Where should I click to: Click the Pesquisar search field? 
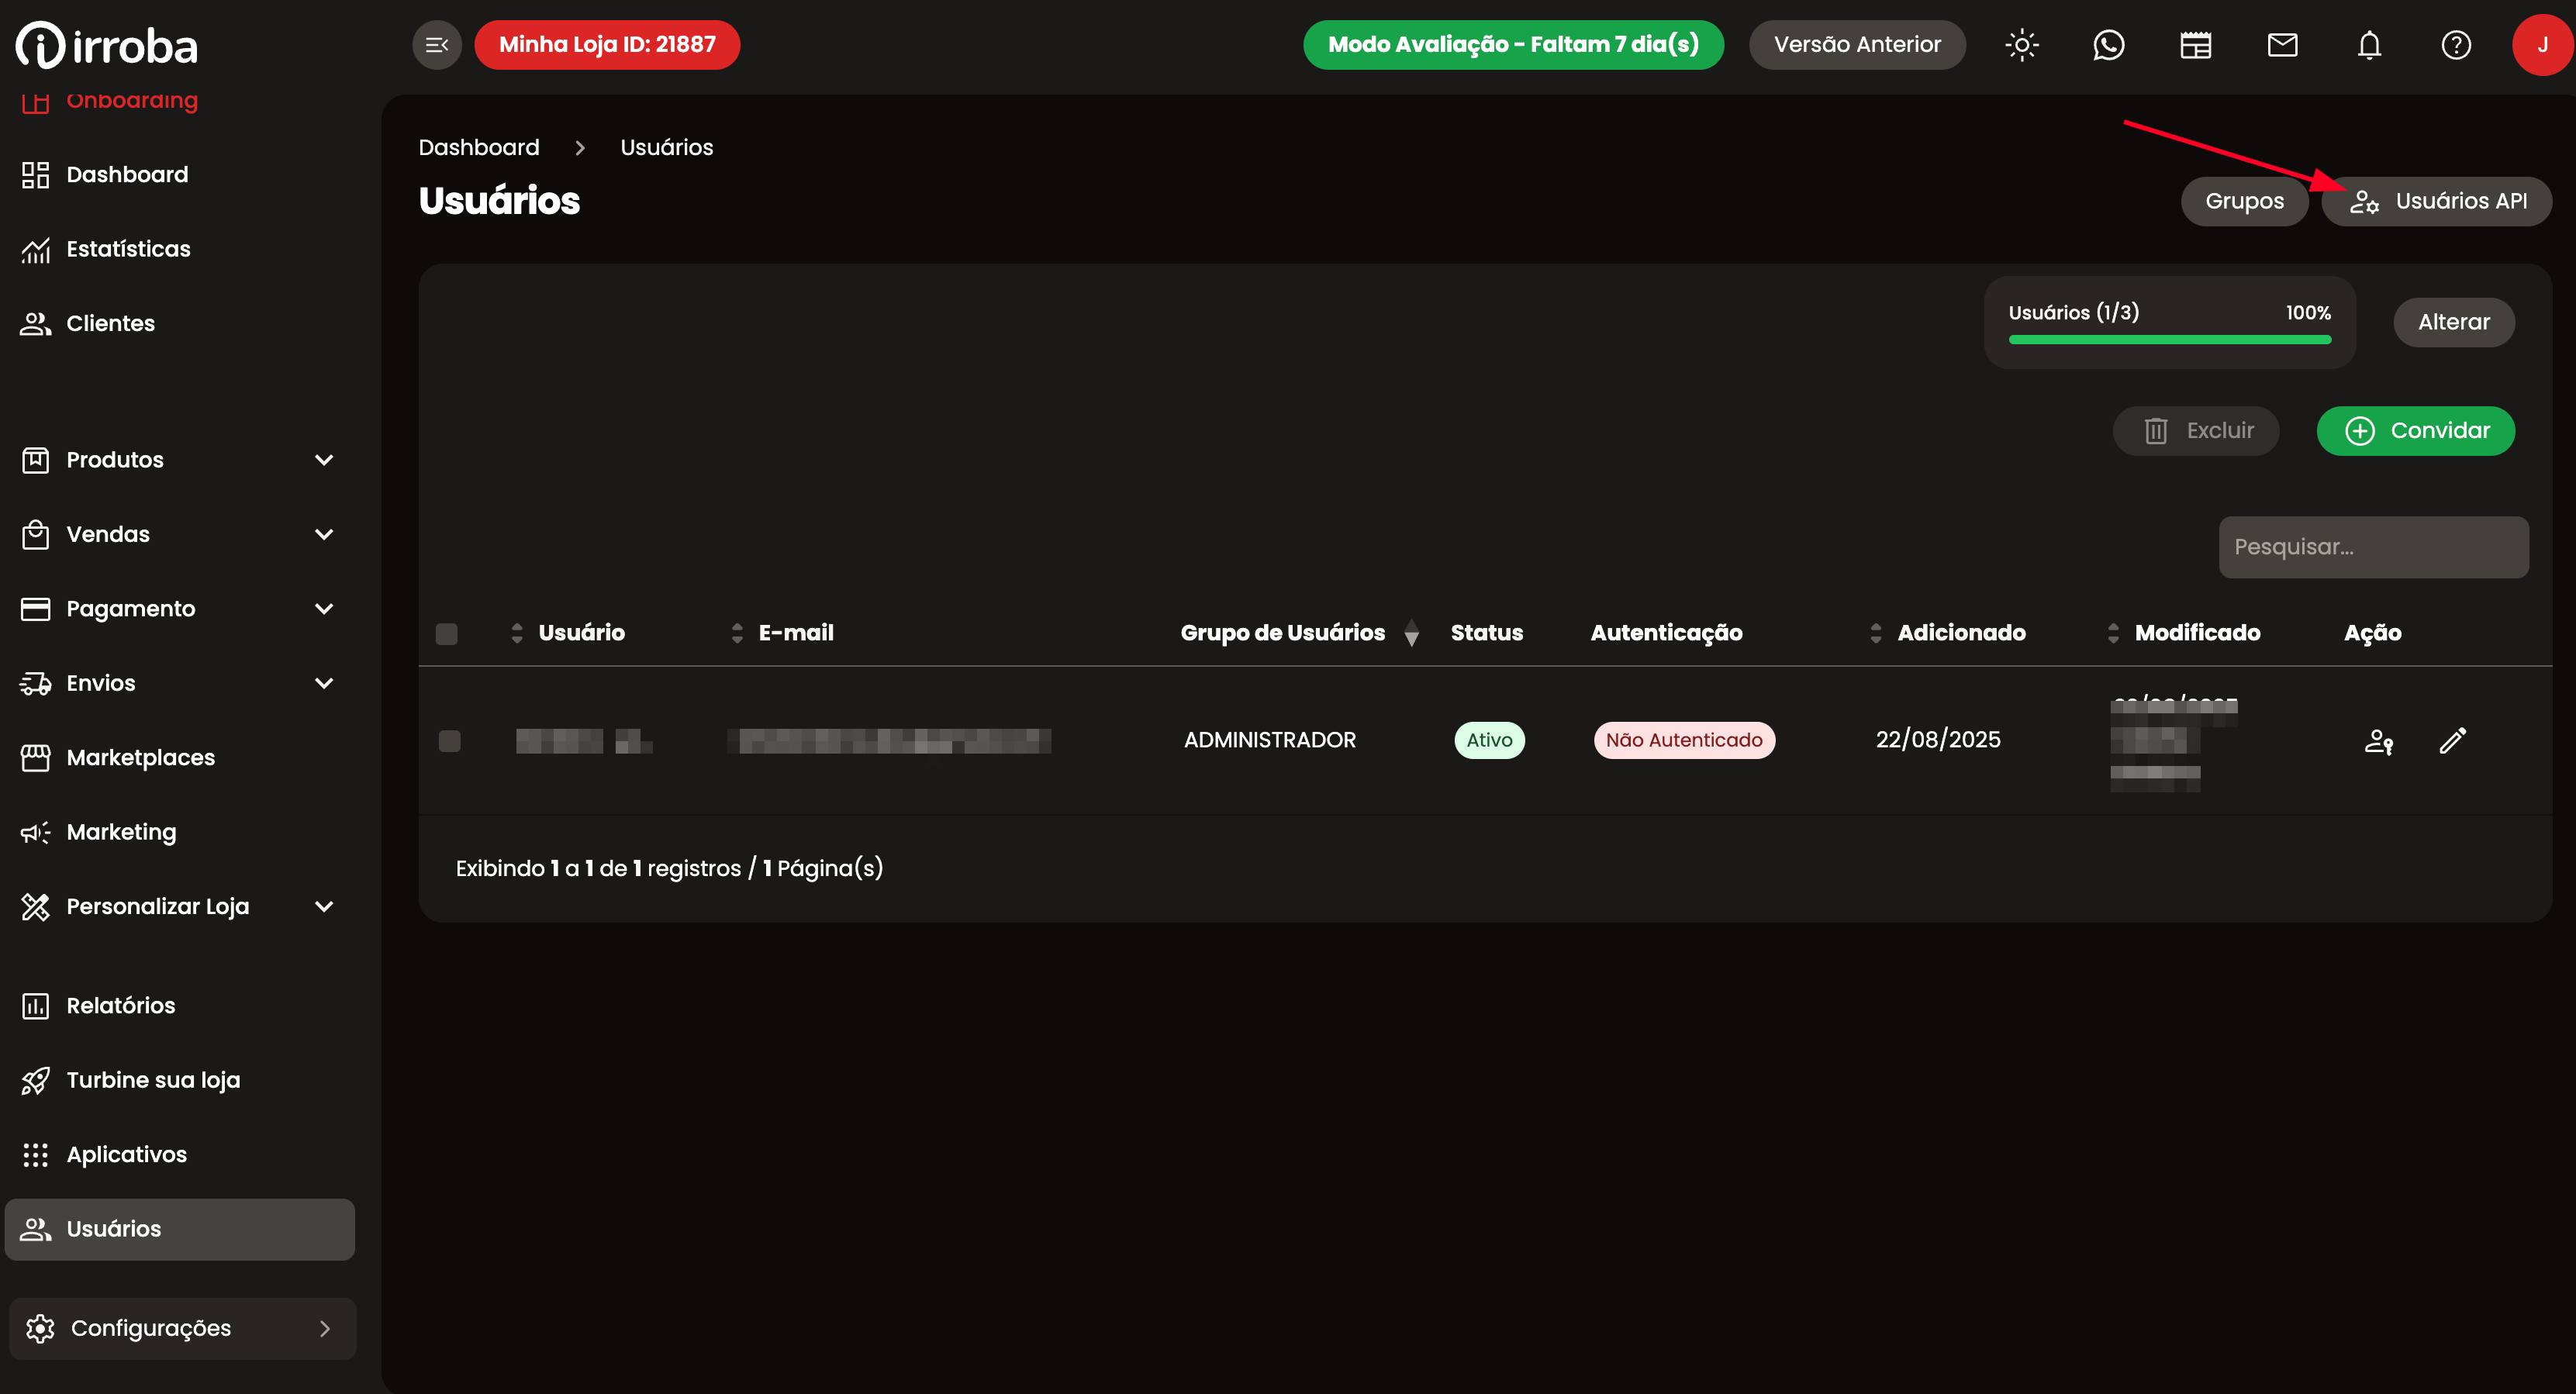click(2373, 547)
